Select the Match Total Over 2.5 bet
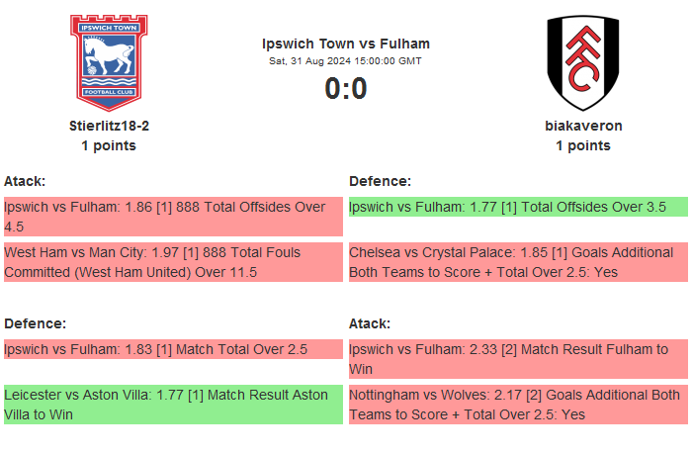The height and width of the screenshot is (455, 692). (x=172, y=349)
